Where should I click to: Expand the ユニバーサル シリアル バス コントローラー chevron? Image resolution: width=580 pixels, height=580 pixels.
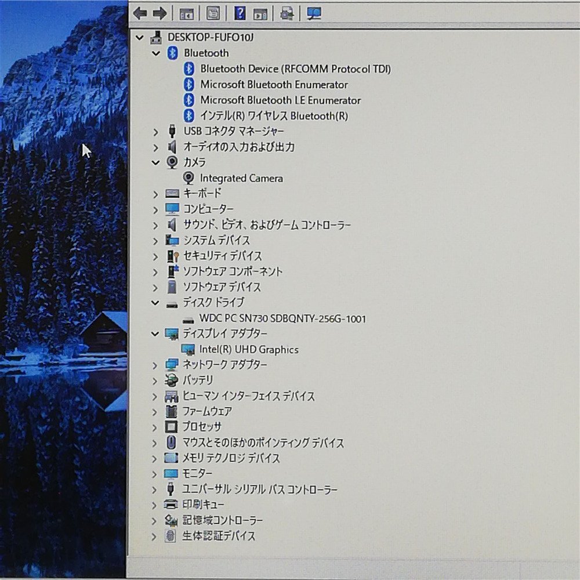click(x=155, y=490)
